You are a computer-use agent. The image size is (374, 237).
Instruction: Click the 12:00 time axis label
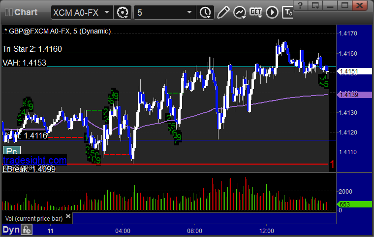pyautogui.click(x=267, y=231)
